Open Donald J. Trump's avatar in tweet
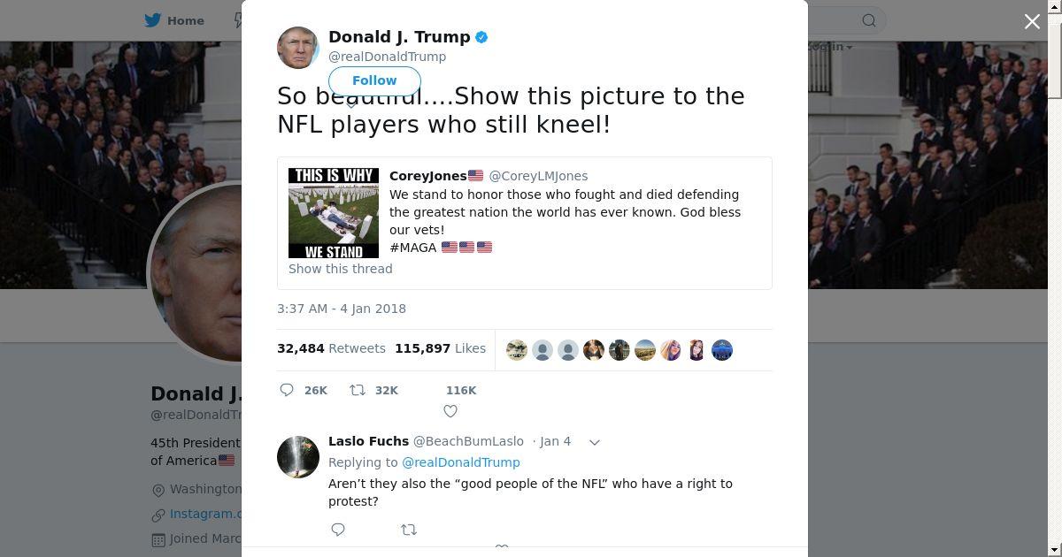The width and height of the screenshot is (1062, 557). [x=298, y=48]
